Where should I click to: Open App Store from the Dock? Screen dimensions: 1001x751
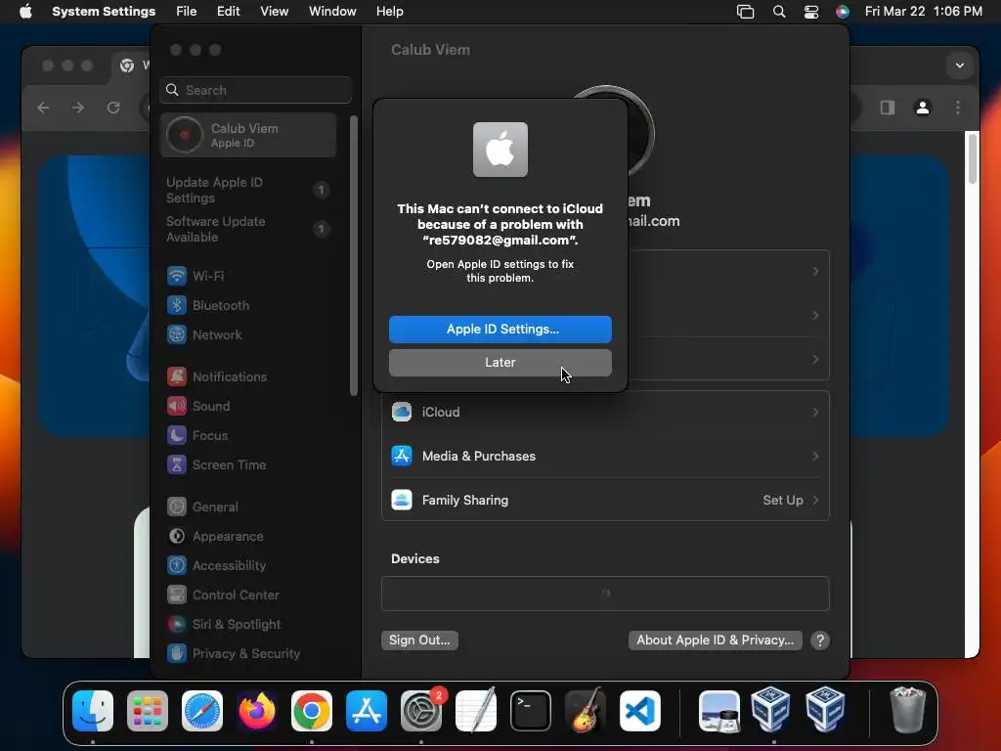(x=367, y=711)
